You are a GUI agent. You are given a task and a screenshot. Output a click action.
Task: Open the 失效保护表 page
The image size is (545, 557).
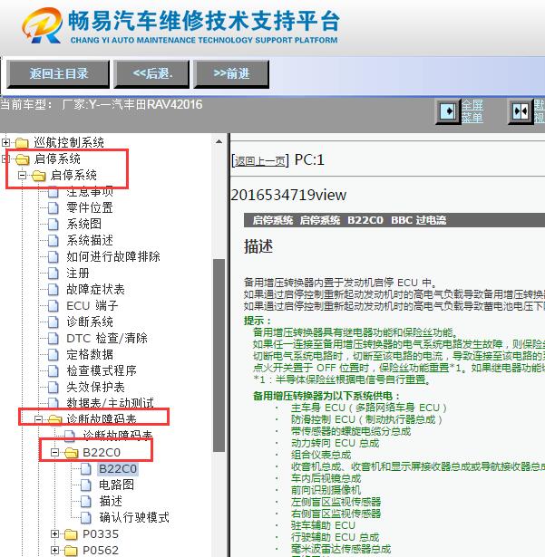(x=95, y=387)
